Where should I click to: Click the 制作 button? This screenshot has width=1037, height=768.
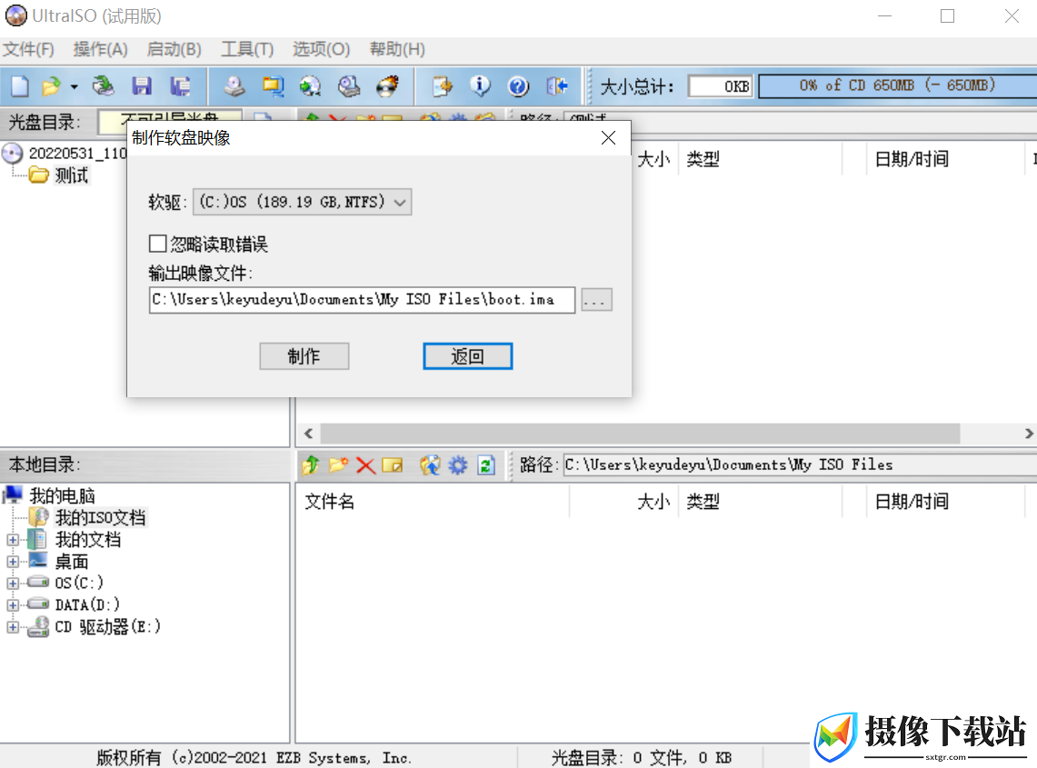point(304,356)
